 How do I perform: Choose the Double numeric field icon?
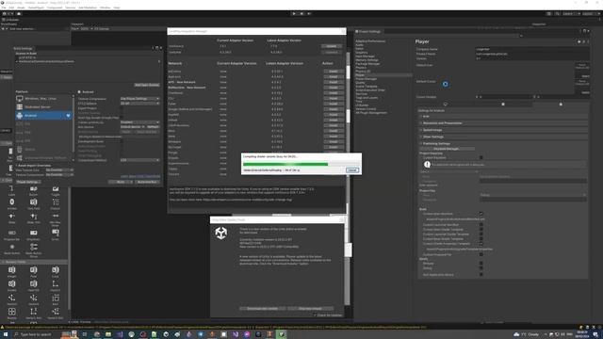click(12, 284)
